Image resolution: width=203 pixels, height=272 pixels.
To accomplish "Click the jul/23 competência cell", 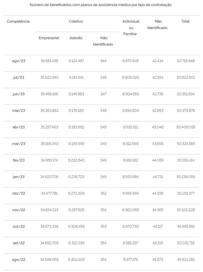I will [19, 77].
